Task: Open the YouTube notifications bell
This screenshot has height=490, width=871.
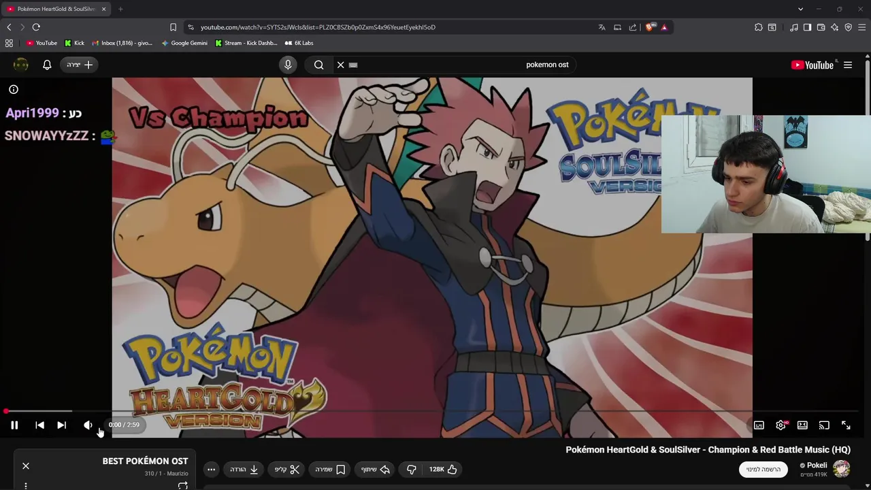Action: [47, 65]
